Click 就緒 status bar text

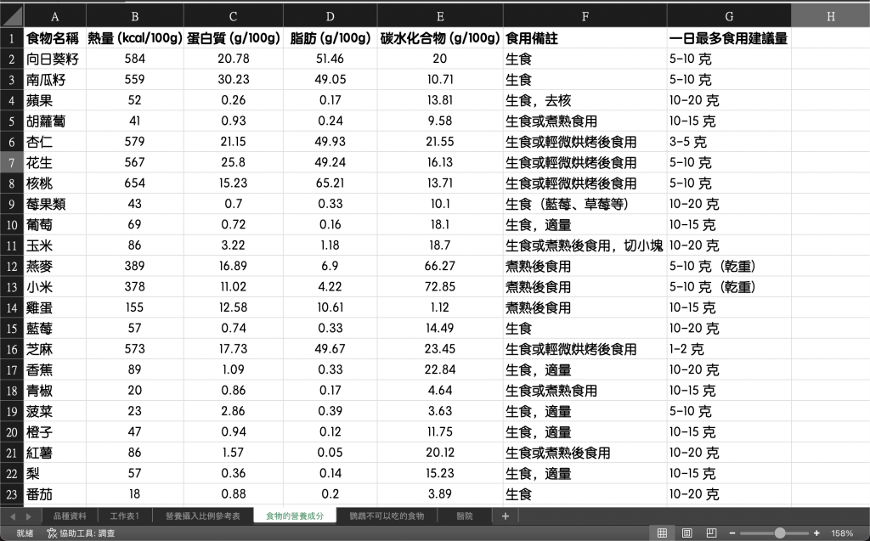tap(25, 533)
